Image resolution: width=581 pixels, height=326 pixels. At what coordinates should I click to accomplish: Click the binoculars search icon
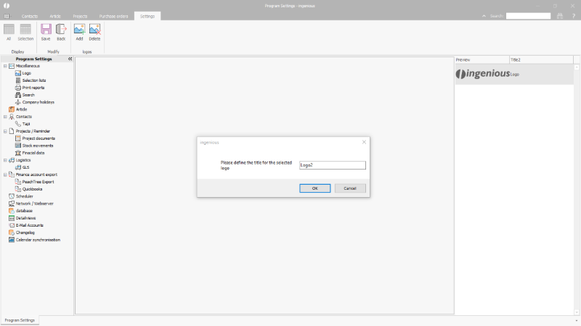(x=560, y=16)
